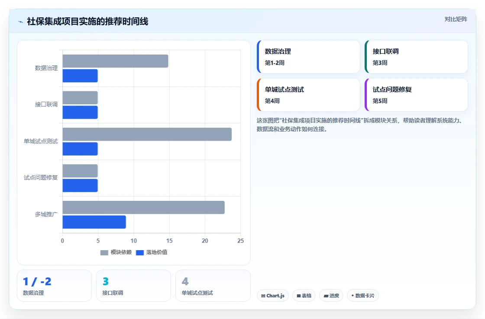Click the 数据卡片 tag chip
The image size is (485, 319).
[362, 296]
